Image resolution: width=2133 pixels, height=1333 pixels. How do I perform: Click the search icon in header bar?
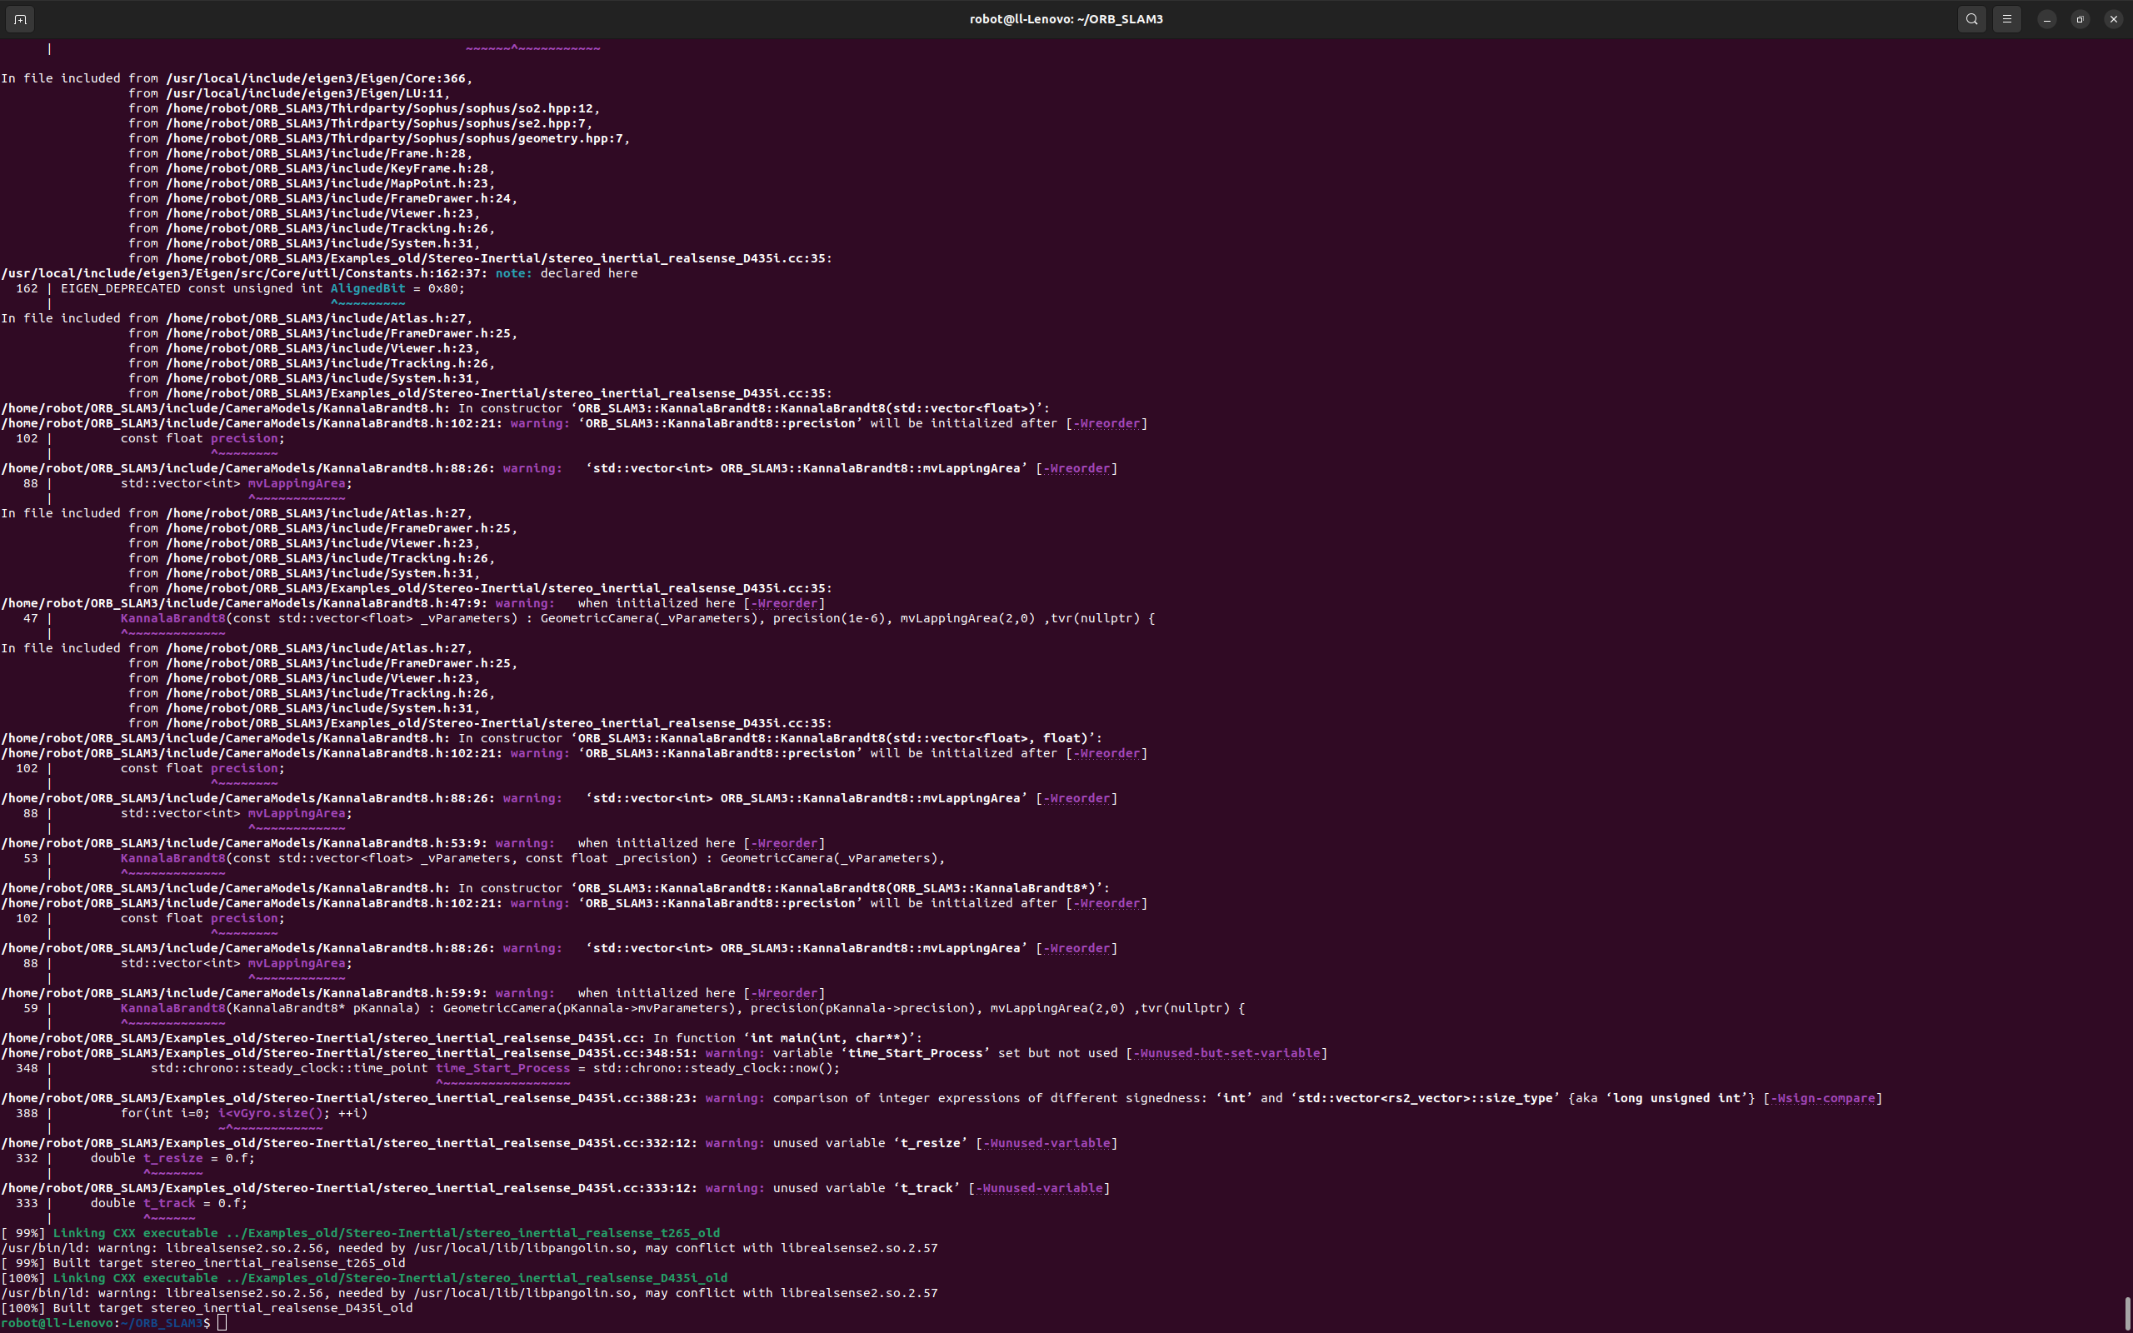1971,18
